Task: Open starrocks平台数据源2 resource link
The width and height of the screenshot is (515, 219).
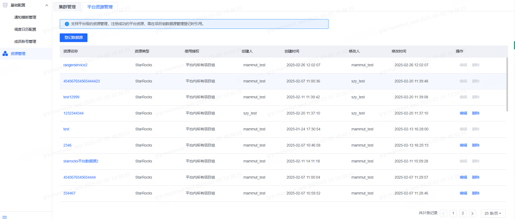Action: tap(81, 161)
